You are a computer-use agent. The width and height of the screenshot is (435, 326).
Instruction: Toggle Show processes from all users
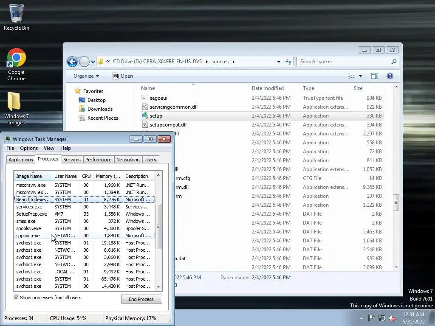(17, 298)
